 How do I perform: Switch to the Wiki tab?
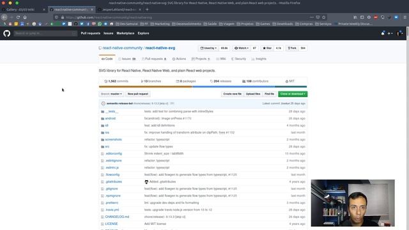[221, 59]
